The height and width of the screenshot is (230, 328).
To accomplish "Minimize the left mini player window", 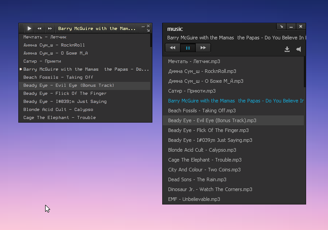I will click(x=143, y=27).
